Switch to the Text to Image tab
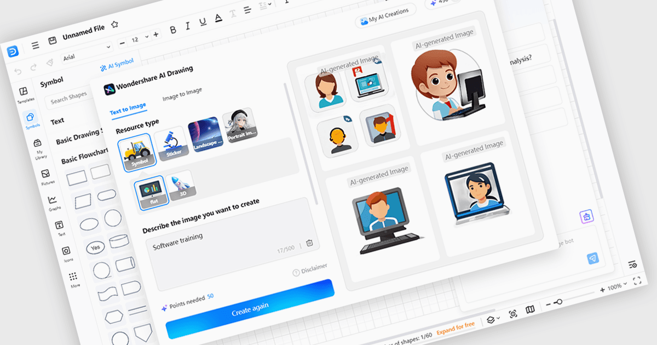The width and height of the screenshot is (657, 345). click(128, 109)
